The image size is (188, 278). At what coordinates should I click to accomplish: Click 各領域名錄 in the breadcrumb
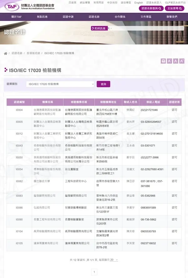33,53
